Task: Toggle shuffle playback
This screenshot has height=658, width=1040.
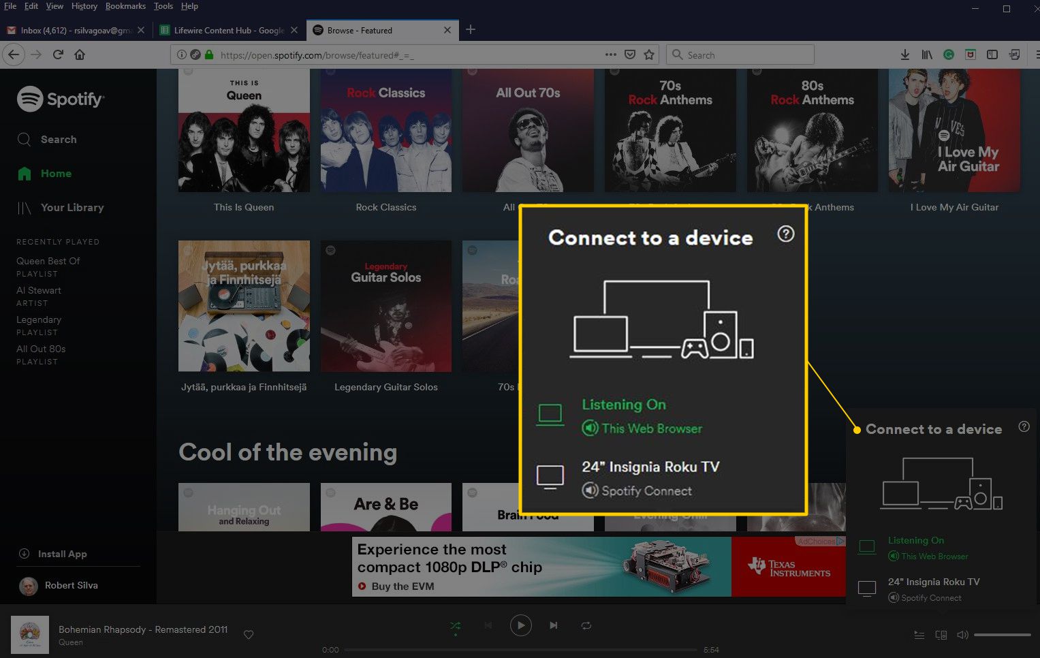Action: click(456, 625)
